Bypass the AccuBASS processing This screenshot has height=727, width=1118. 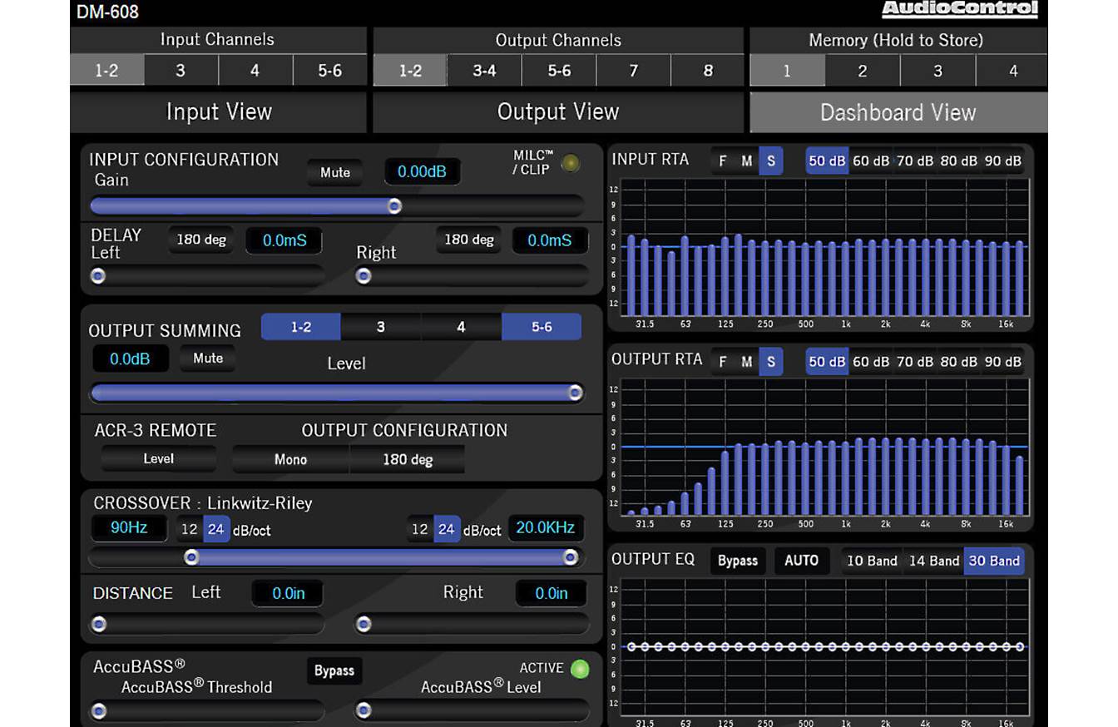pos(334,671)
